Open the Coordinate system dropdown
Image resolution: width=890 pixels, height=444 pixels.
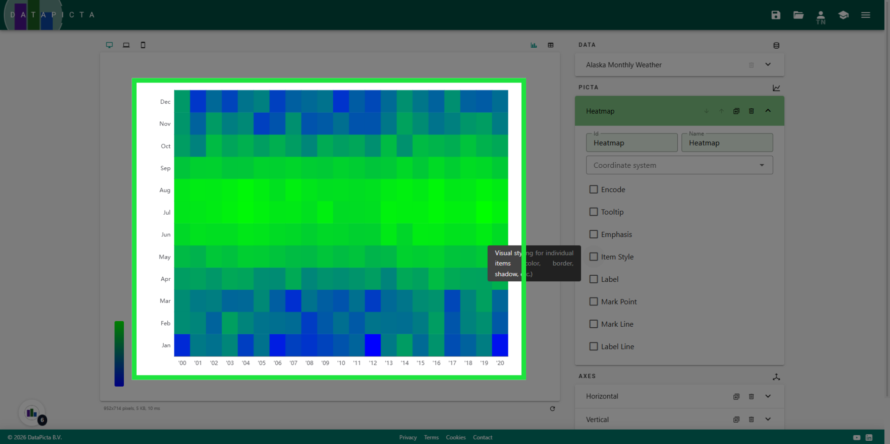pyautogui.click(x=679, y=165)
